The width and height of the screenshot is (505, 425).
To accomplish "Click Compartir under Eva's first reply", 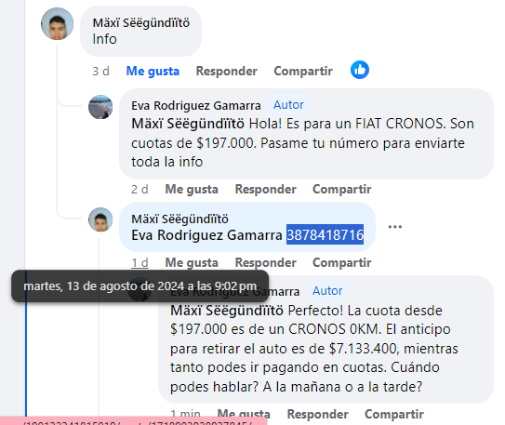I will click(341, 190).
